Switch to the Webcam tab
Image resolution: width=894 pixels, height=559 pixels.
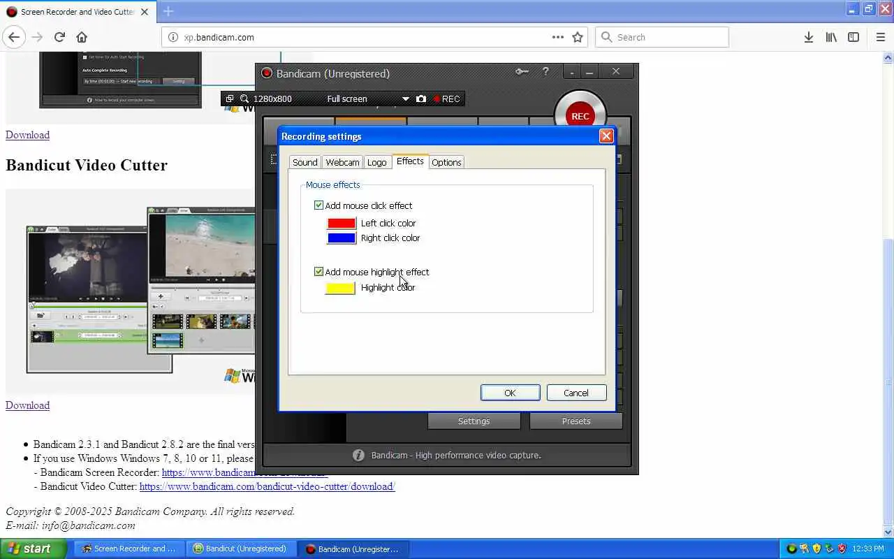(x=342, y=162)
